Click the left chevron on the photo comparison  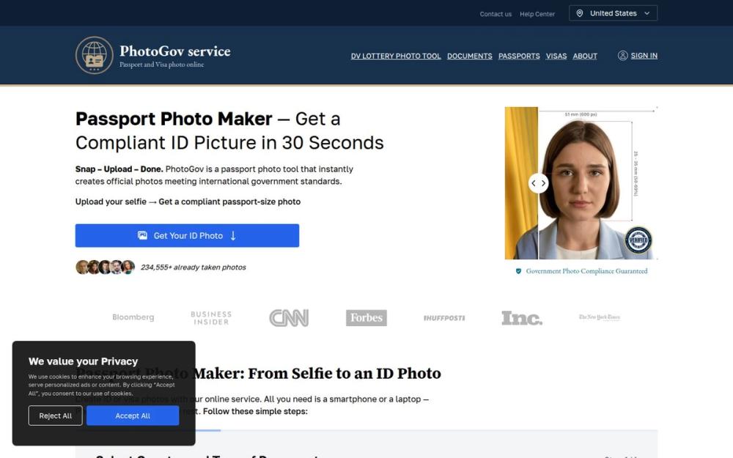tap(534, 183)
